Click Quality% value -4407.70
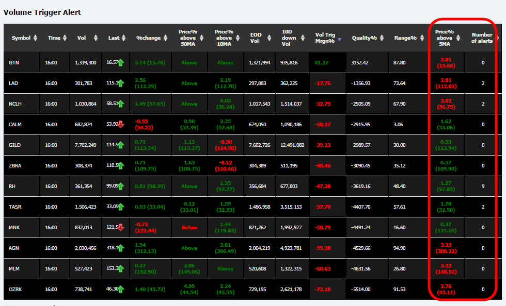506x306 pixels. click(x=361, y=207)
